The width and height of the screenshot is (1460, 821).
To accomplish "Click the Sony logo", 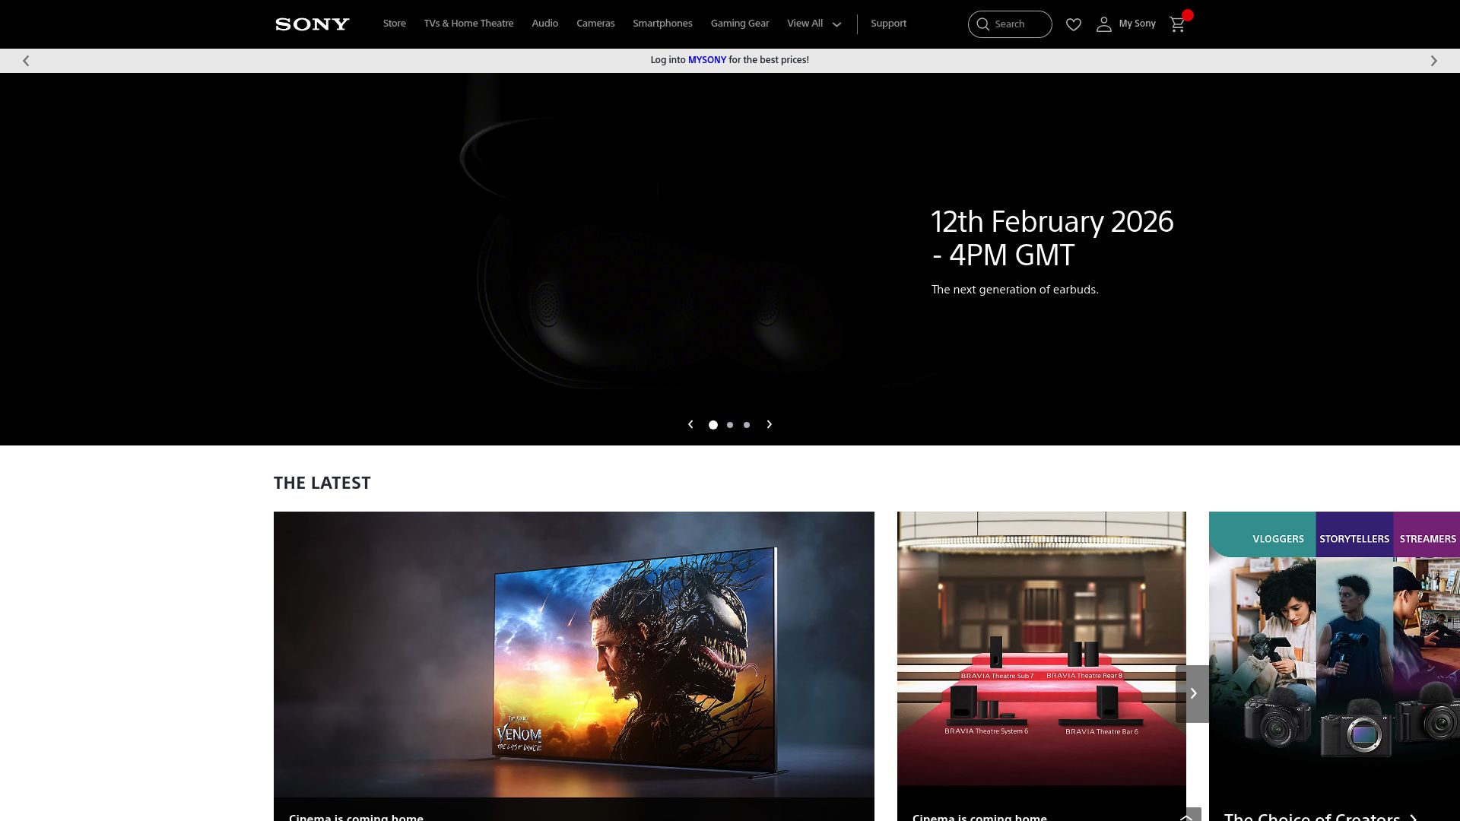I will point(312,24).
